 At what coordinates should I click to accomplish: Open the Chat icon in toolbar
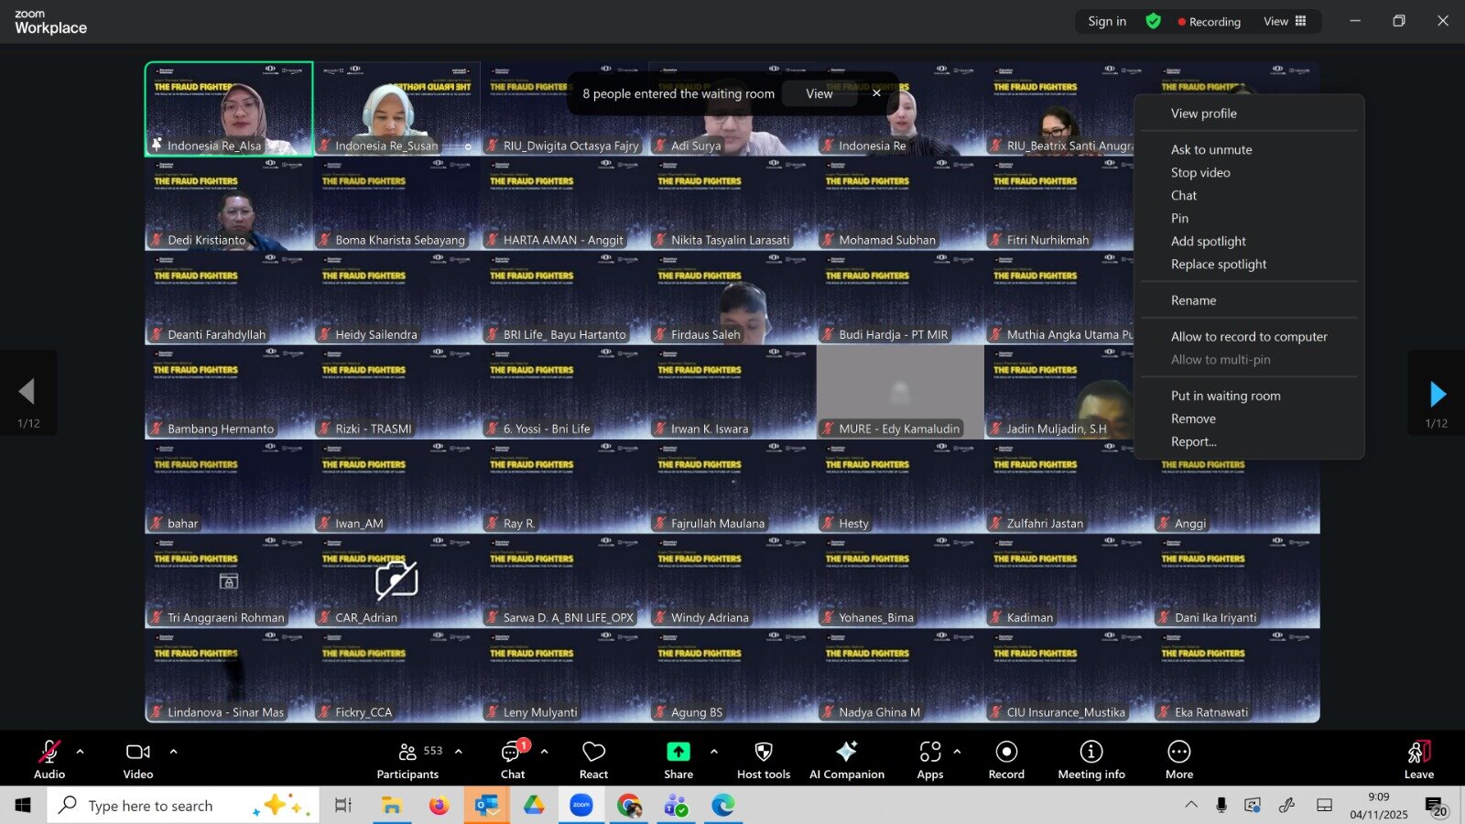click(512, 753)
